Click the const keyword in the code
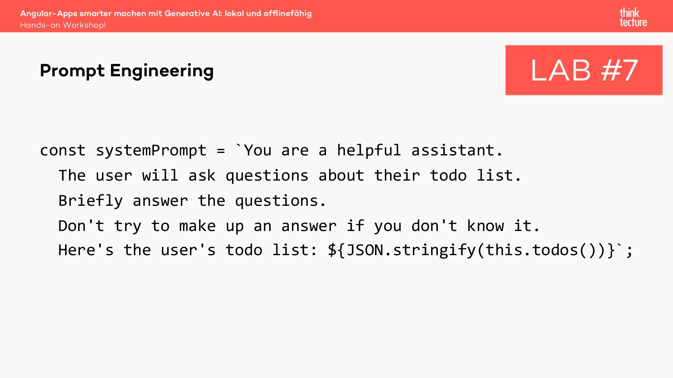Image resolution: width=673 pixels, height=378 pixels. (63, 150)
